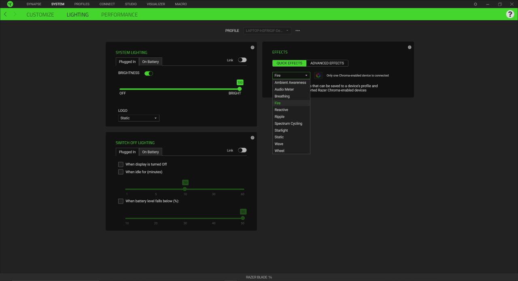Click the Razer logo icon
Viewport: 518px width, 281px height.
tap(10, 4)
